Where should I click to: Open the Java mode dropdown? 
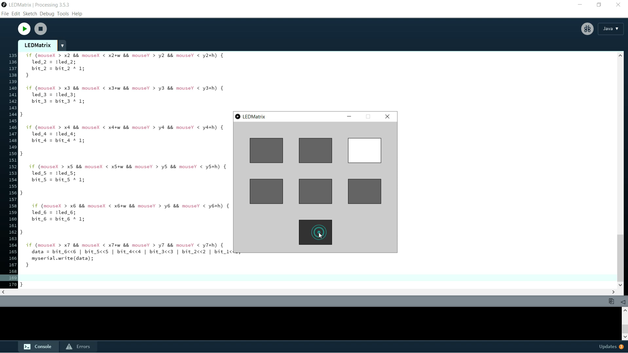tap(610, 29)
